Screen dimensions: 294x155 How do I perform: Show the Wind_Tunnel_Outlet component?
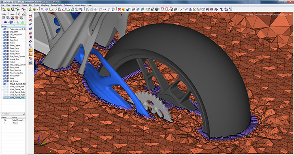click(4, 92)
